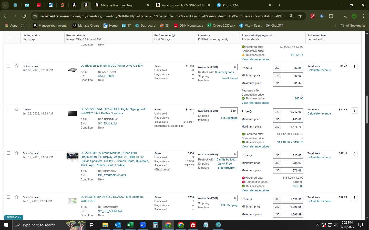
Task: Open SKU DH_27SR50F-W.AUS link
Action: [112, 176]
